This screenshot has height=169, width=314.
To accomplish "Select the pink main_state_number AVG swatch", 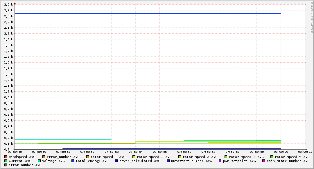I will (263, 161).
